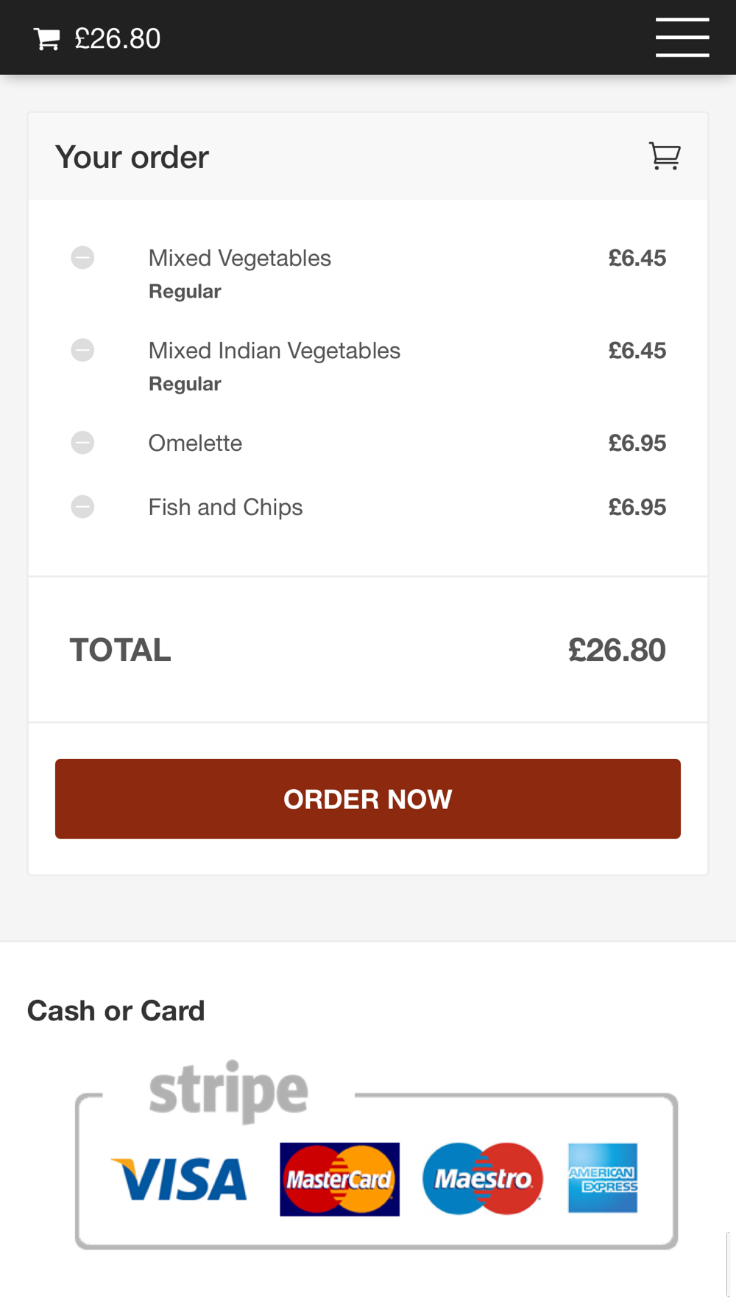This screenshot has width=736, height=1310.
Task: Select the Mixed Vegetables item name
Action: pyautogui.click(x=240, y=259)
